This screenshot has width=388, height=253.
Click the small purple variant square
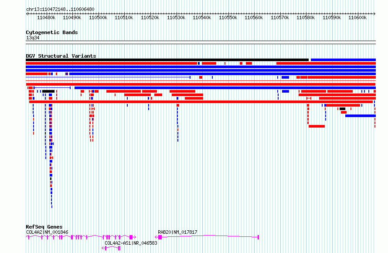click(x=67, y=74)
